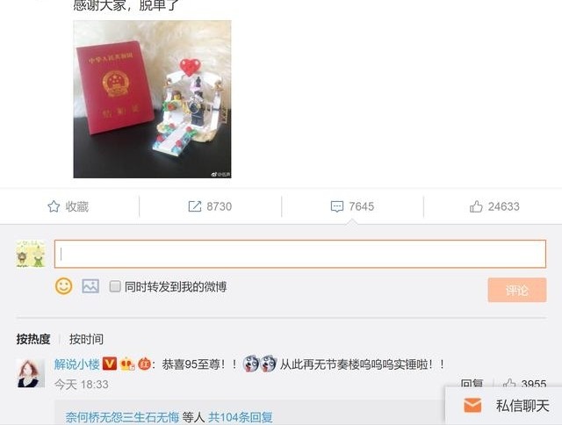Screen dimensions: 562x425
Task: Click the orange V verified badge
Action: [110, 364]
